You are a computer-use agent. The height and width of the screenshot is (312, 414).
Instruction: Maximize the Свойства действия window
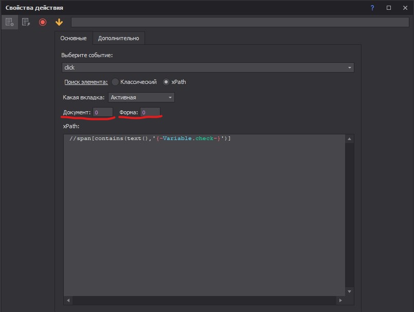coord(389,8)
